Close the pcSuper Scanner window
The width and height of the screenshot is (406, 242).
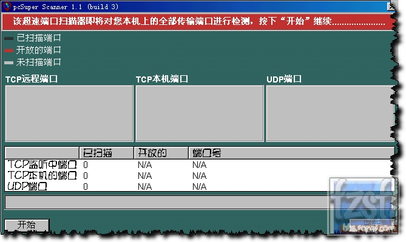point(391,7)
